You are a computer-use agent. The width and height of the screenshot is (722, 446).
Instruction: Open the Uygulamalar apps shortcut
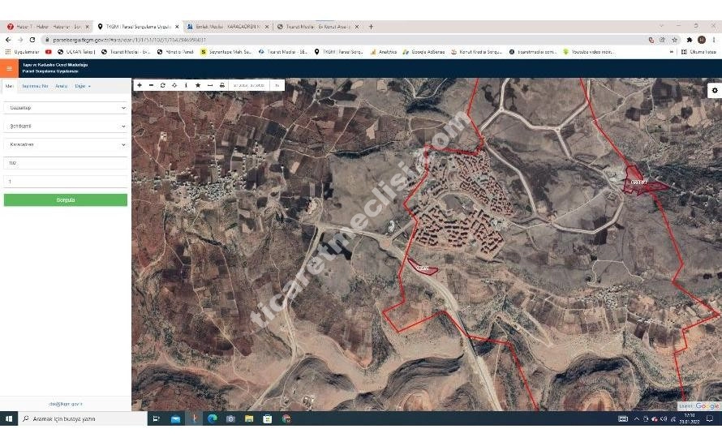[x=22, y=52]
